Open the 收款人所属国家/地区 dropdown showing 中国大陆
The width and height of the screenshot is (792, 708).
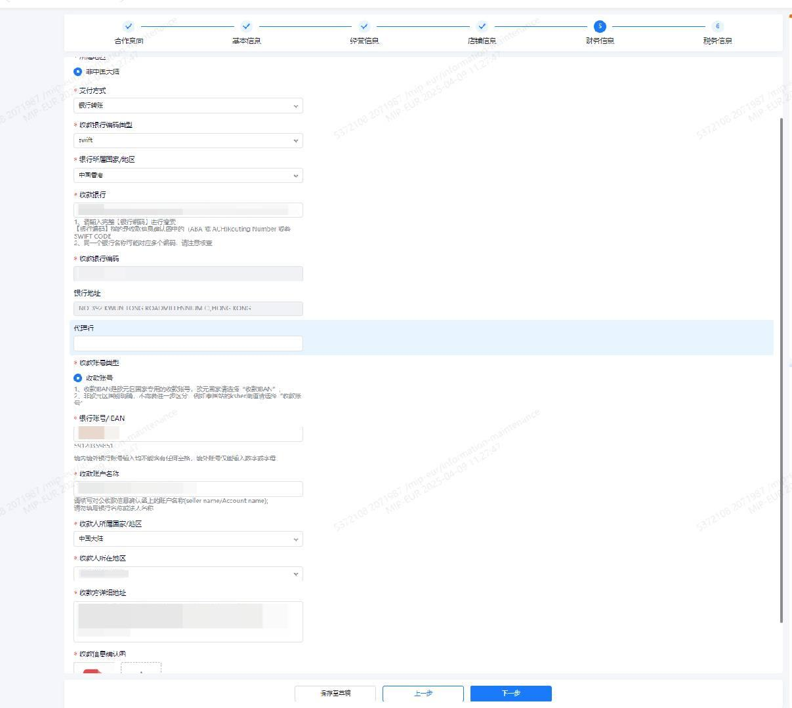pyautogui.click(x=188, y=539)
